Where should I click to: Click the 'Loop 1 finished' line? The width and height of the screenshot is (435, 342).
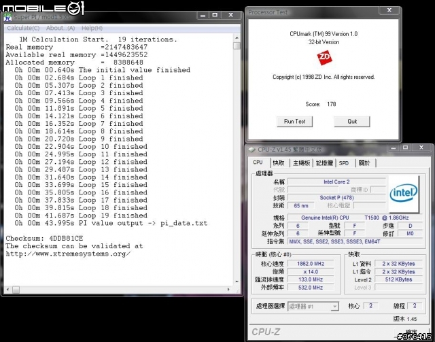[x=79, y=78]
